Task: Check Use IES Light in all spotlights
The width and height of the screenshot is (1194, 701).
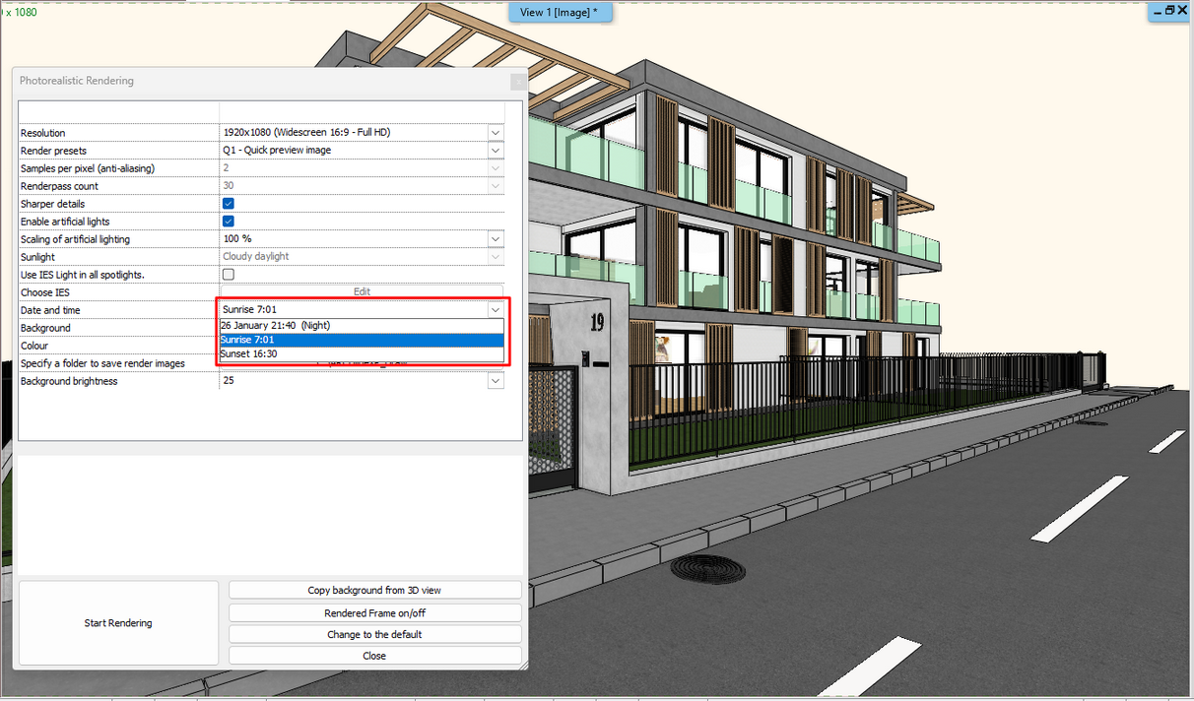Action: tap(229, 275)
